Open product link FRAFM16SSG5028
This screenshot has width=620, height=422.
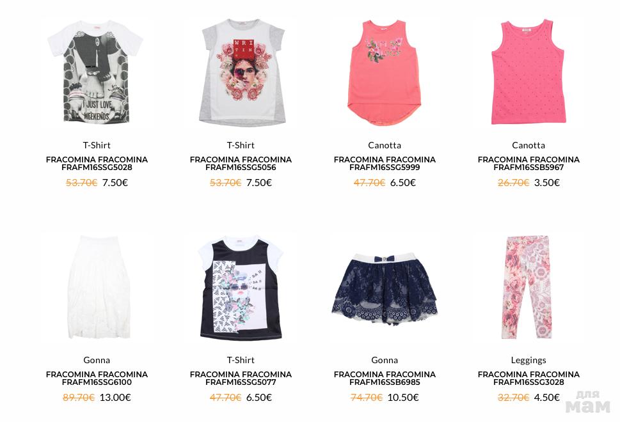click(x=97, y=164)
